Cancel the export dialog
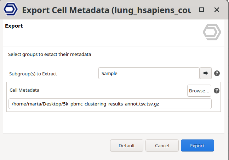229x160 pixels. (162, 145)
